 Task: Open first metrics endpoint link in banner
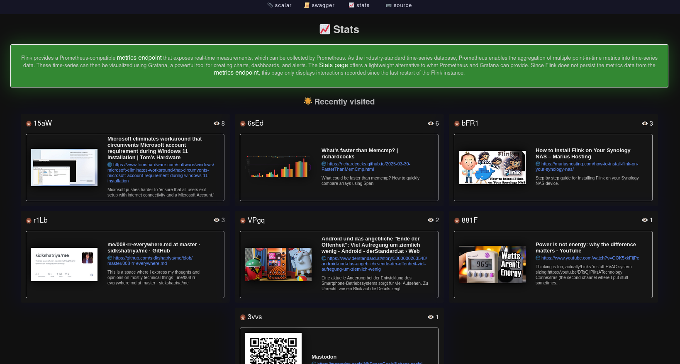139,58
